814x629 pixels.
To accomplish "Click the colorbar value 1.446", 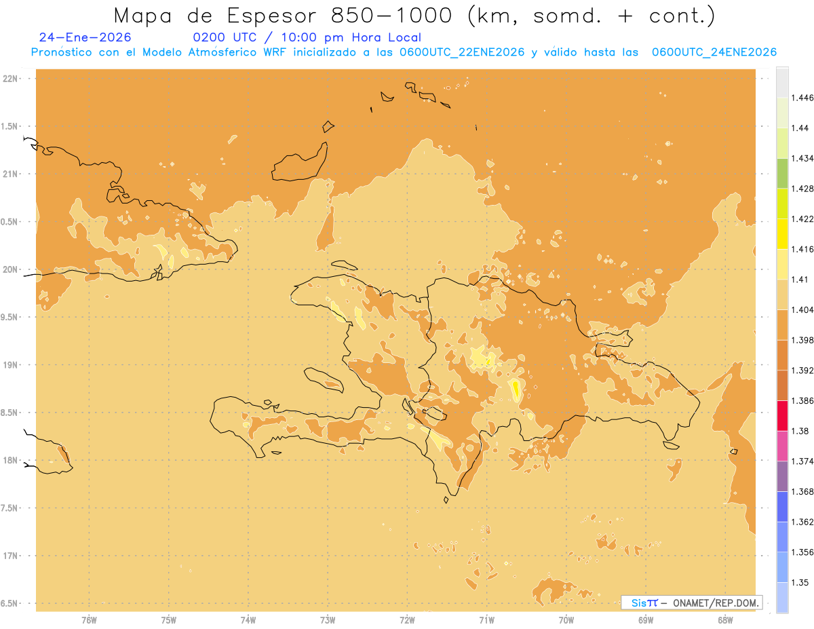I will 803,98.
